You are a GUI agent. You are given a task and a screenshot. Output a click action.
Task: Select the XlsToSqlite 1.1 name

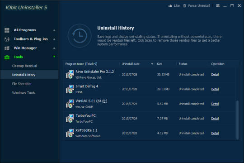click(86, 130)
